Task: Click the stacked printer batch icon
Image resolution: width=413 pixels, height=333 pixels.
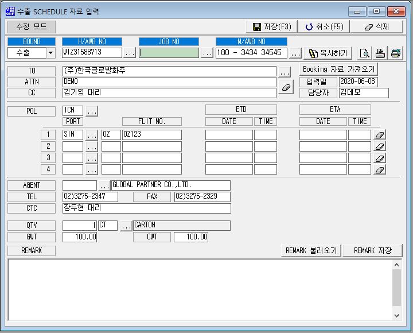Action: (x=395, y=53)
